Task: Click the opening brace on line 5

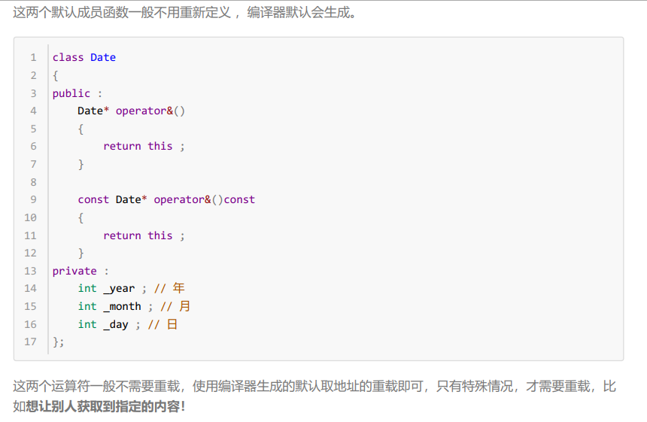Action: 81,129
